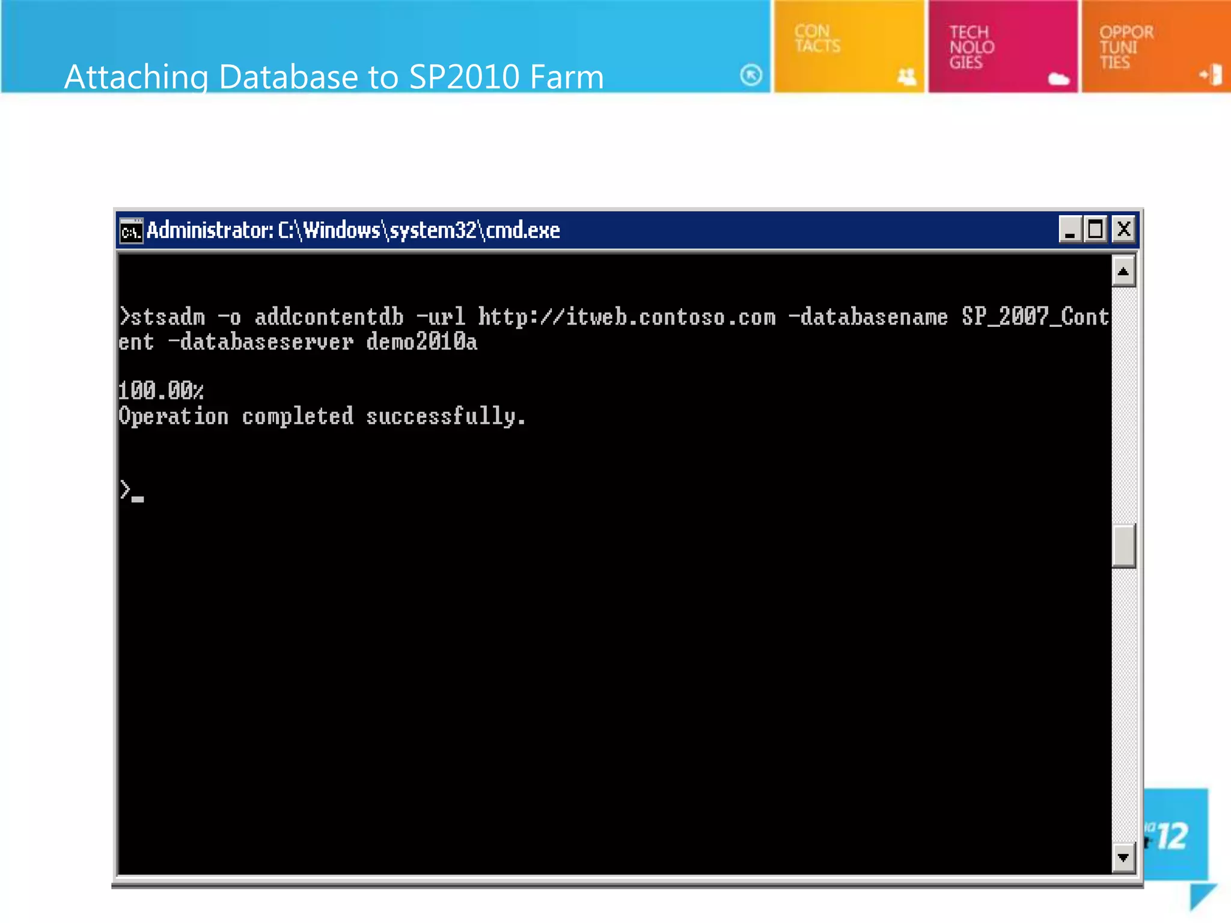Click the slide title 'Attaching Database to SP2010 Farm'
This screenshot has height=923, width=1231.
click(334, 77)
